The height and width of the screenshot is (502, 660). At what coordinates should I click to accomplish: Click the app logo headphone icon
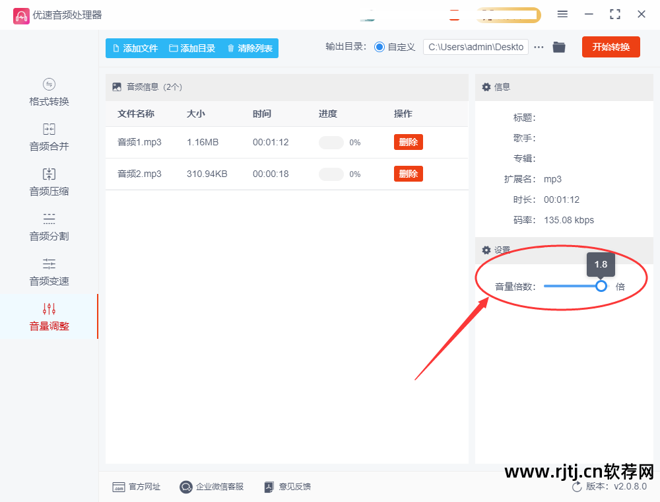point(21,16)
